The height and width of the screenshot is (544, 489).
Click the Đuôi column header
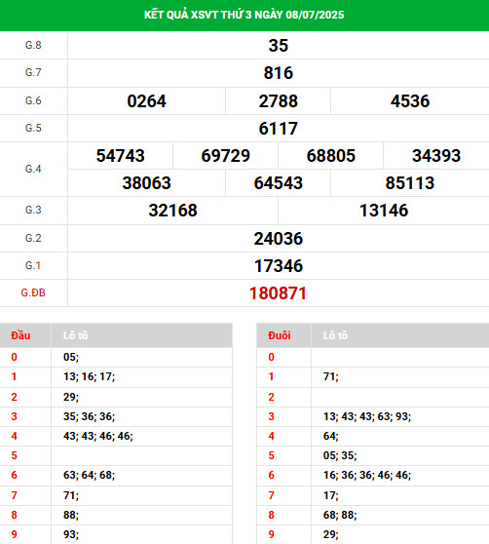[279, 335]
